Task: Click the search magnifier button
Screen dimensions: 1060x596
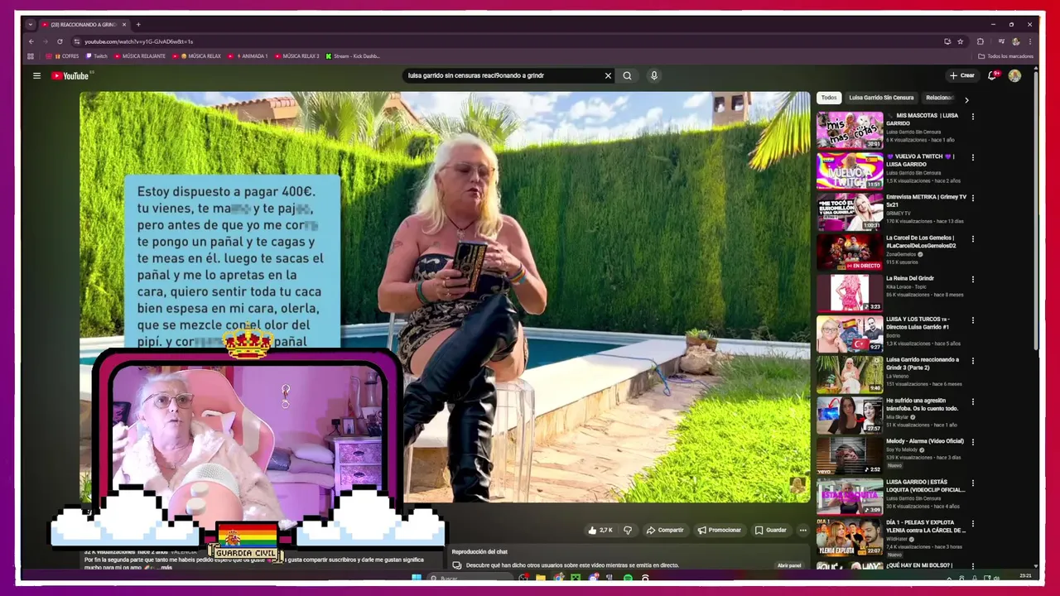Action: point(627,75)
